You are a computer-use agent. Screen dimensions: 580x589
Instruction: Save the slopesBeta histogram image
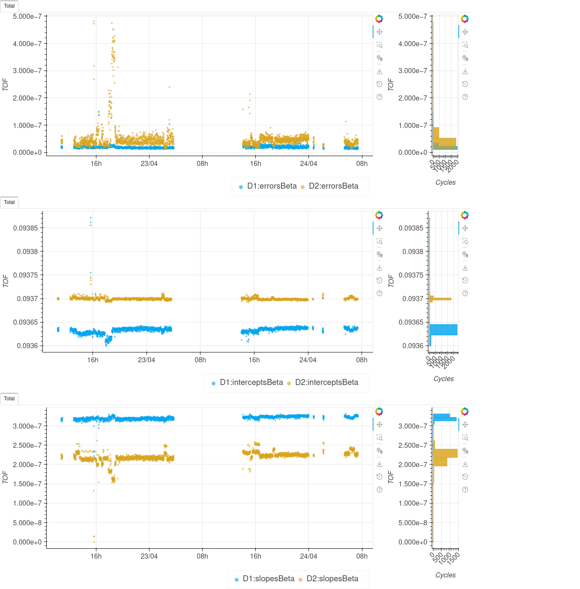(x=465, y=464)
